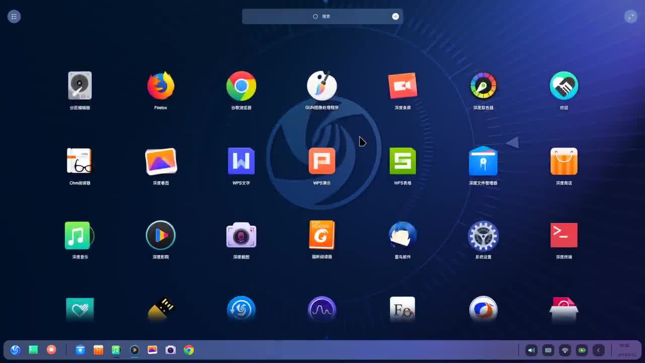
Task: Open 深度音乐 music app in grid
Action: (x=79, y=235)
